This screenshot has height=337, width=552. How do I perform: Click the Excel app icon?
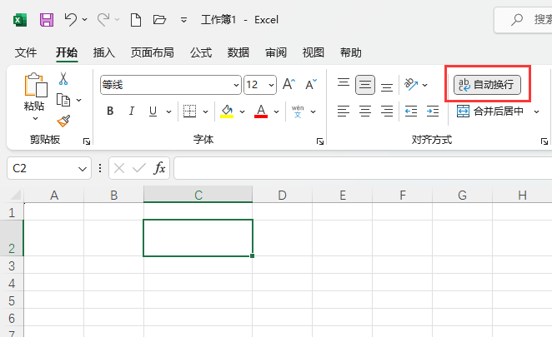coord(20,20)
